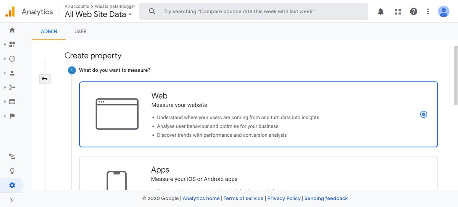Open Customisation dashboards icon in sidebar
This screenshot has width=458, height=207.
[x=12, y=44]
